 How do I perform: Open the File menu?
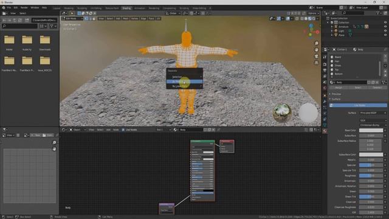9,8
